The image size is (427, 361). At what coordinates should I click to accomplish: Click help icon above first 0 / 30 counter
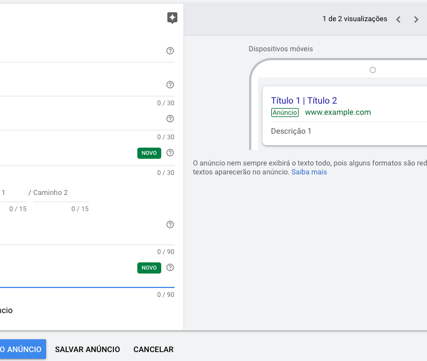pyautogui.click(x=170, y=85)
